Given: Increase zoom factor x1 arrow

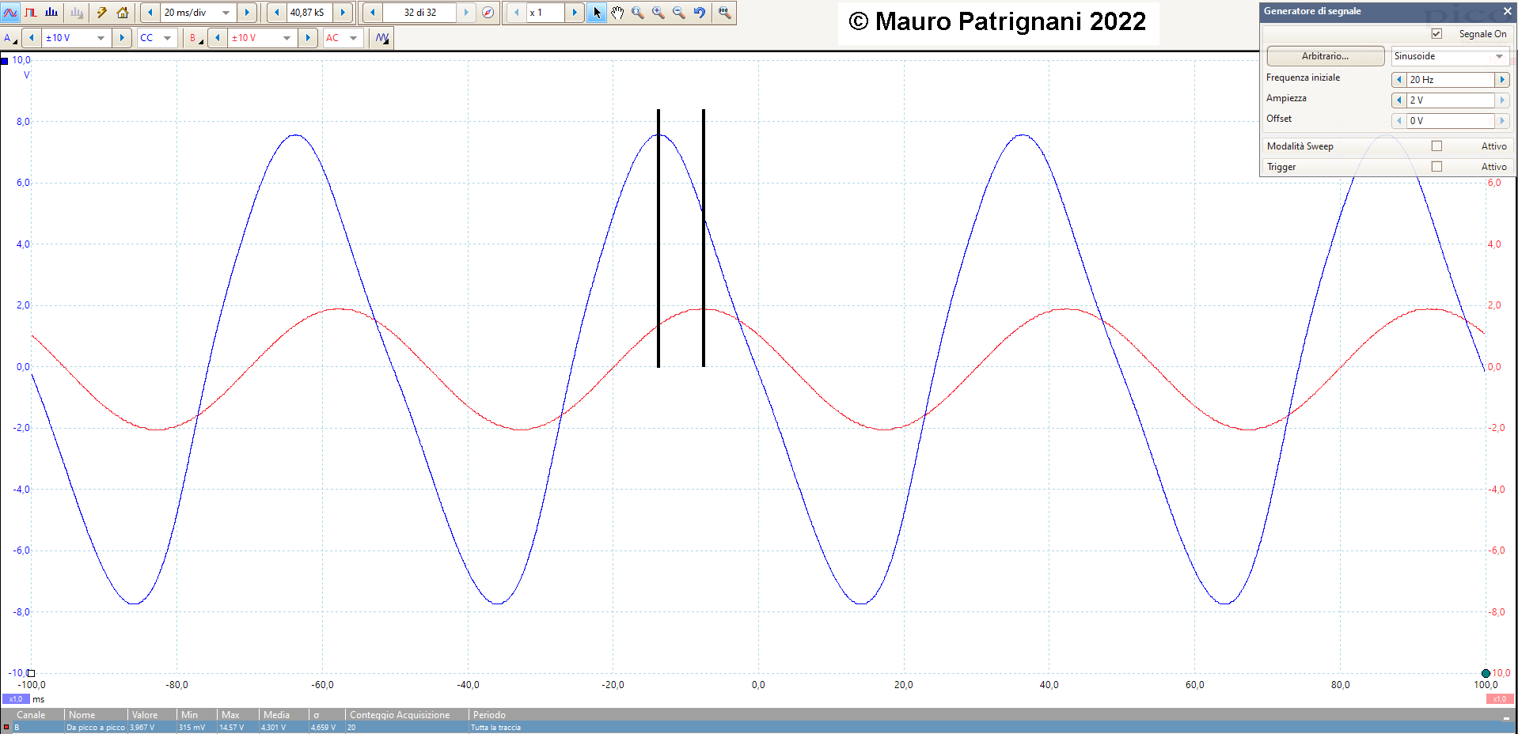Looking at the screenshot, I should (575, 13).
